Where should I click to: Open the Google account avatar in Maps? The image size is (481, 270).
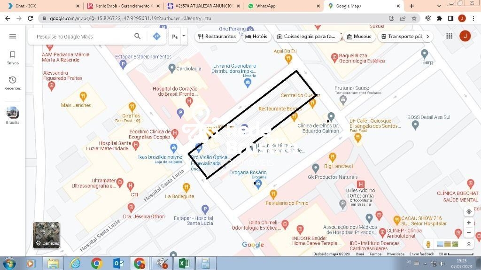click(x=465, y=36)
